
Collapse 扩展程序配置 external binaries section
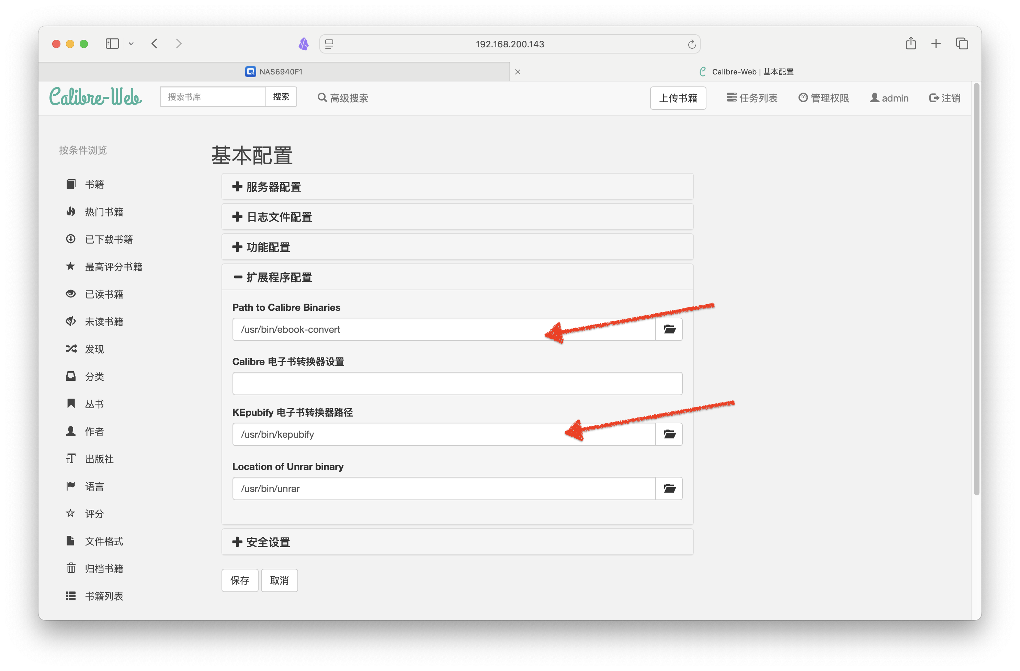[x=457, y=277]
